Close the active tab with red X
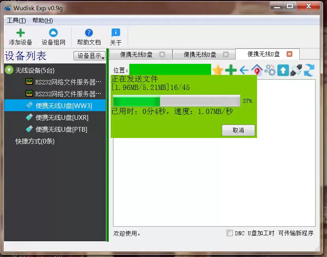Image resolution: width=327 pixels, height=257 pixels. tap(289, 54)
